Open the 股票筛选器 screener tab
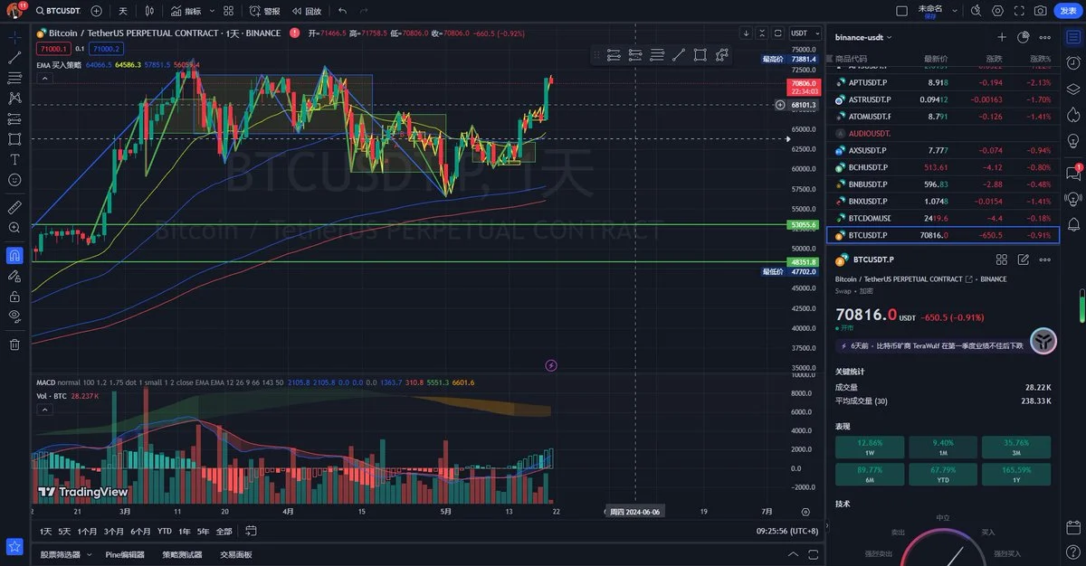 click(x=61, y=554)
